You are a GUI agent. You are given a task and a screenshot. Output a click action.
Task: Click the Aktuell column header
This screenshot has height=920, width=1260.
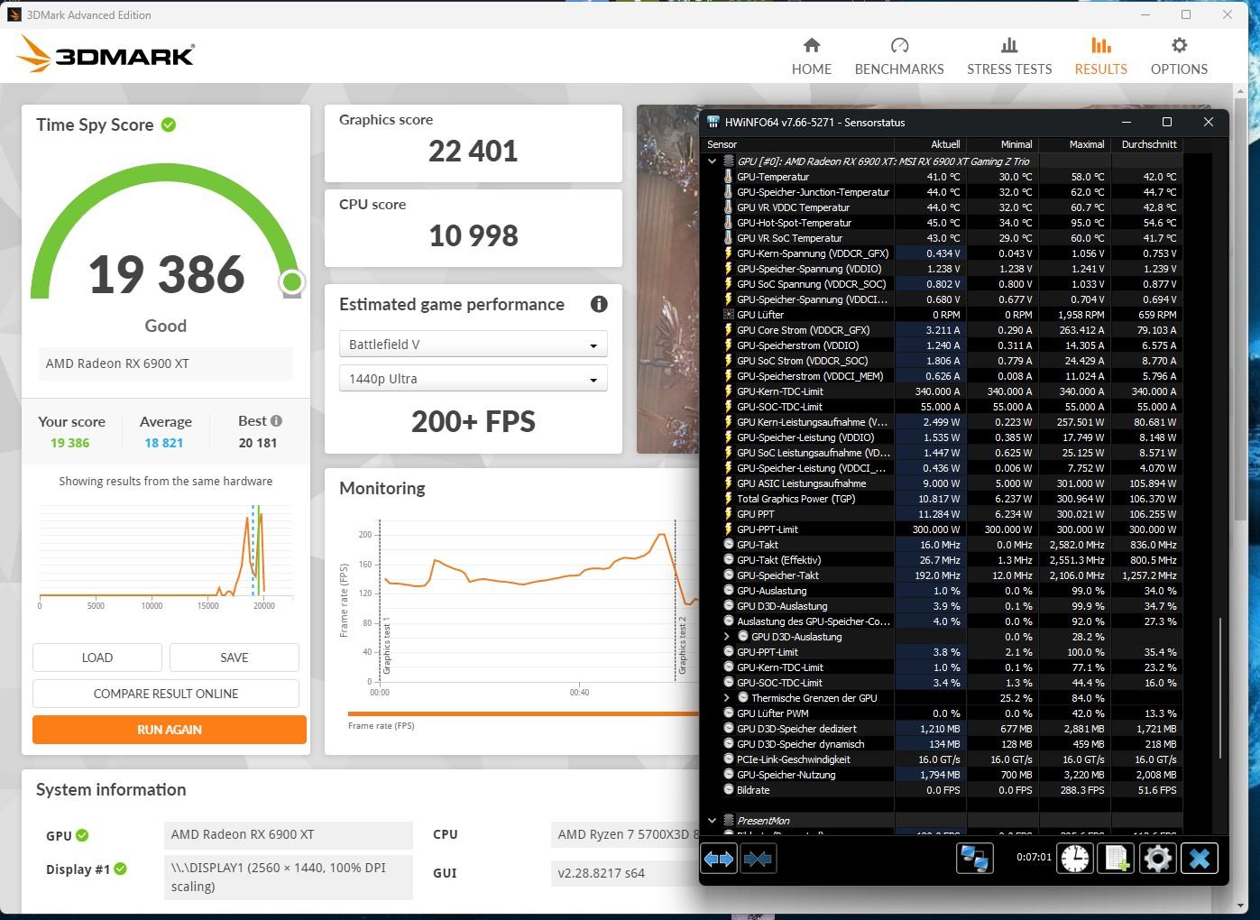[x=929, y=144]
